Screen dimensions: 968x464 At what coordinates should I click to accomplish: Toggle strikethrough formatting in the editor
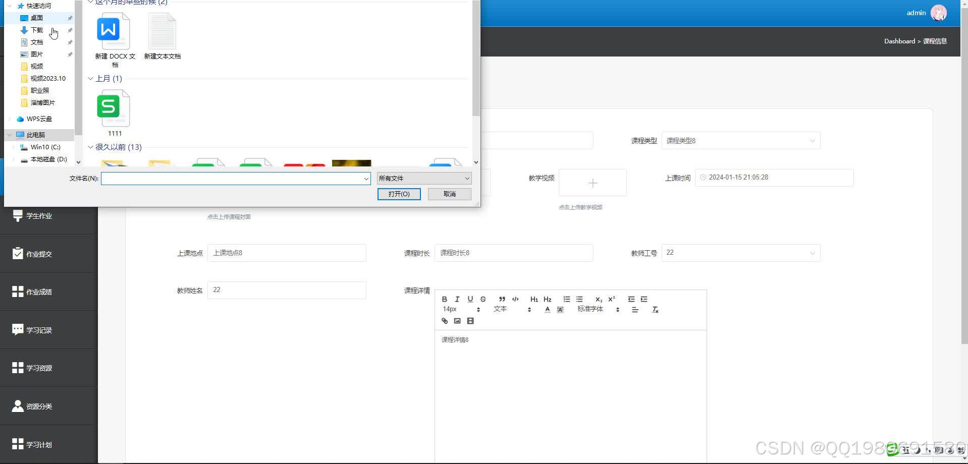[483, 299]
